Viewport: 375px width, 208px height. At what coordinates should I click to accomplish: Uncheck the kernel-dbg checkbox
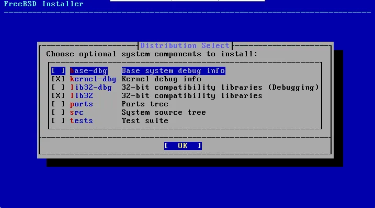tap(58, 79)
